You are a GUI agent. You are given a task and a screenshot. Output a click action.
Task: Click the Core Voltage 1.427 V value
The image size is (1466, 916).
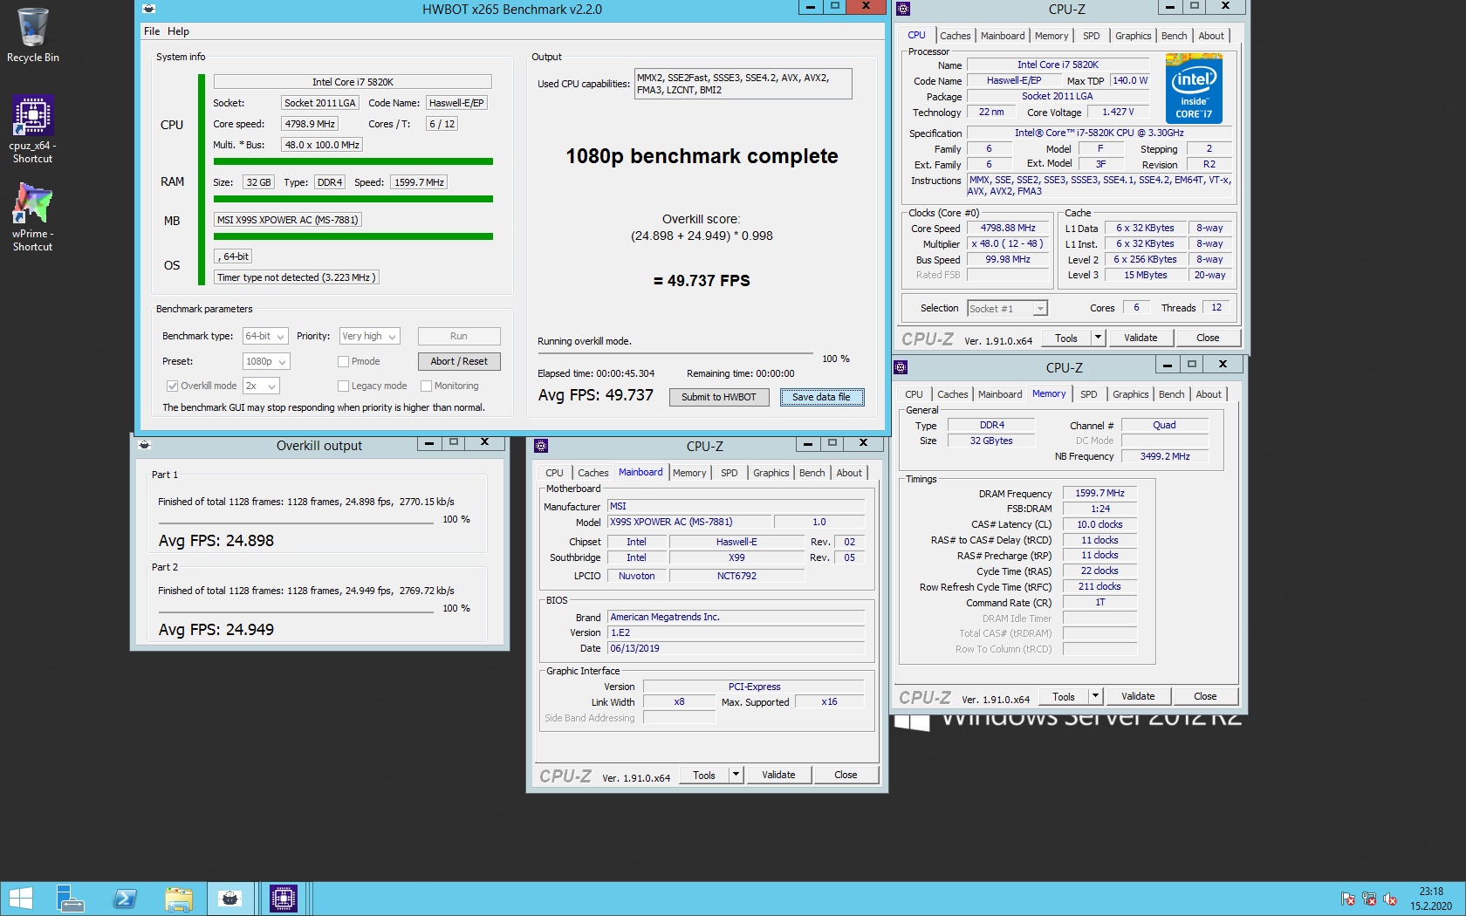[1118, 112]
